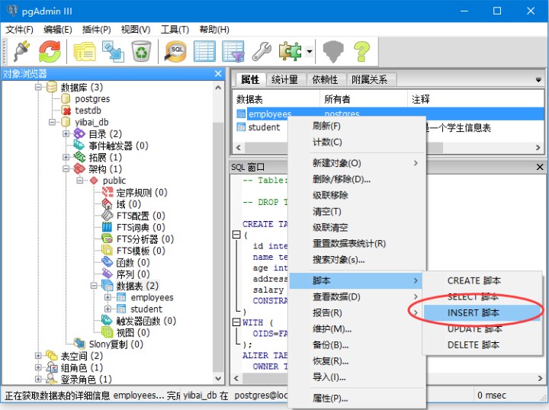
Task: Click the create new object icon
Action: coord(113,52)
